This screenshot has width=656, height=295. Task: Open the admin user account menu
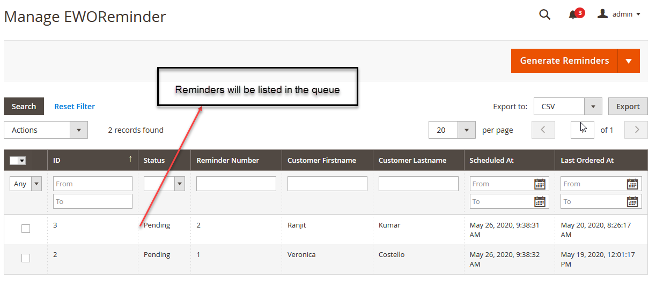click(x=619, y=14)
